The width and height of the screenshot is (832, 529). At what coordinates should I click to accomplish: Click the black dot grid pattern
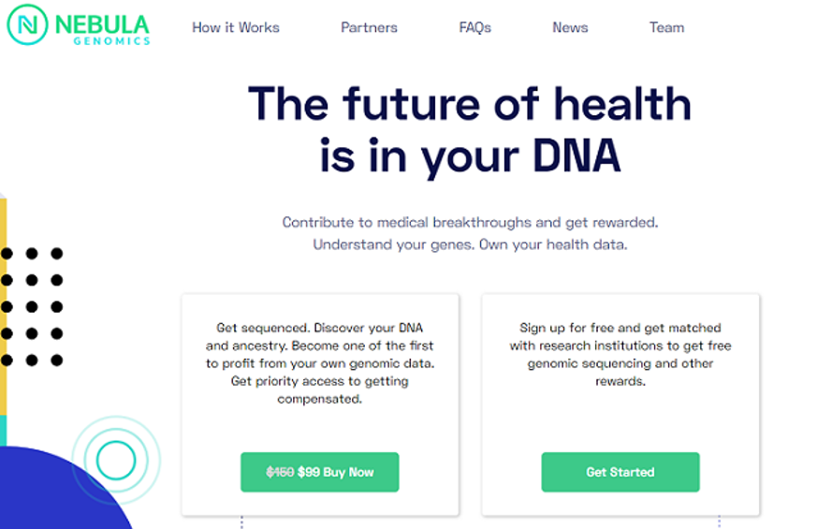click(32, 306)
